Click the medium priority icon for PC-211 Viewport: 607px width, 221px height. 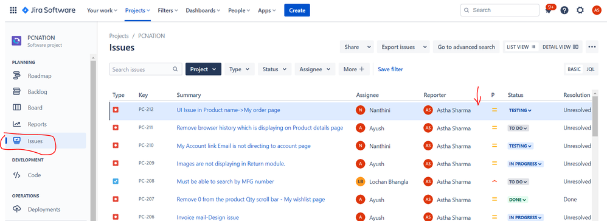(494, 128)
